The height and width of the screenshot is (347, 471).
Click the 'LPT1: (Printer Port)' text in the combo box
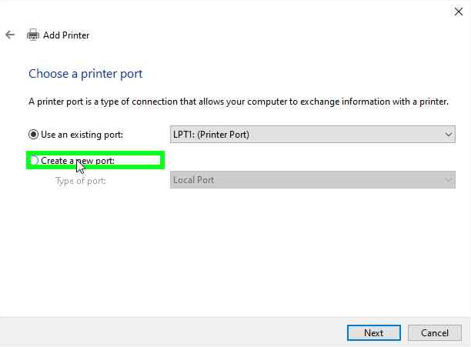tap(212, 135)
